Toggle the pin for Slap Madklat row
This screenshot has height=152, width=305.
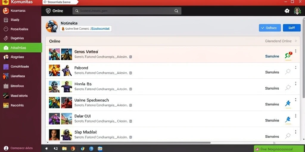(x=288, y=136)
